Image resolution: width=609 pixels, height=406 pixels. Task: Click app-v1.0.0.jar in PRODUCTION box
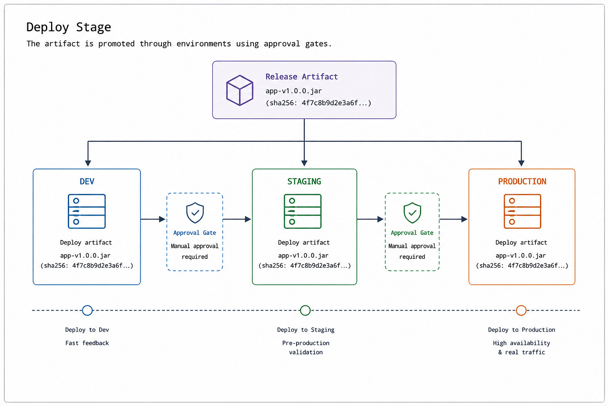point(521,255)
